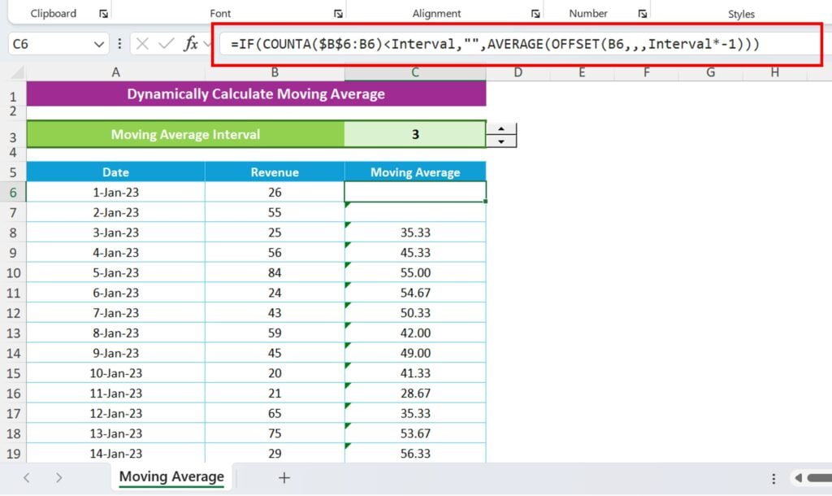Select column B header
This screenshot has height=496, width=832.
(x=275, y=72)
